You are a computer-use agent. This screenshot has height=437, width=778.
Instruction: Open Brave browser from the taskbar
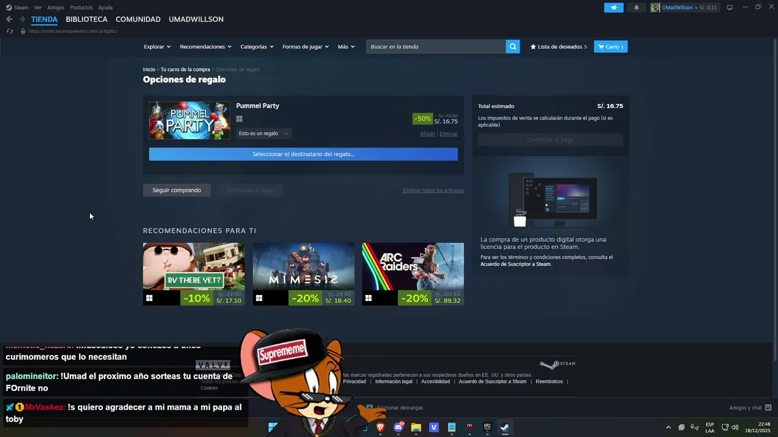click(x=380, y=427)
